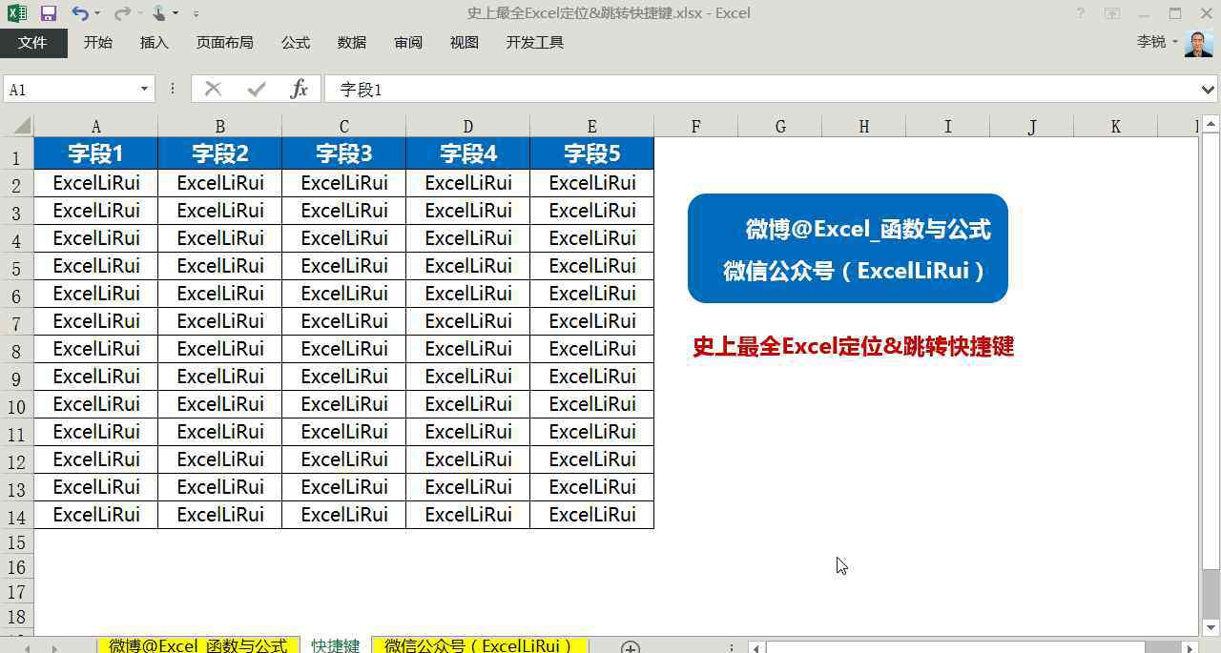Select column A header
Image resolution: width=1221 pixels, height=653 pixels.
(95, 126)
